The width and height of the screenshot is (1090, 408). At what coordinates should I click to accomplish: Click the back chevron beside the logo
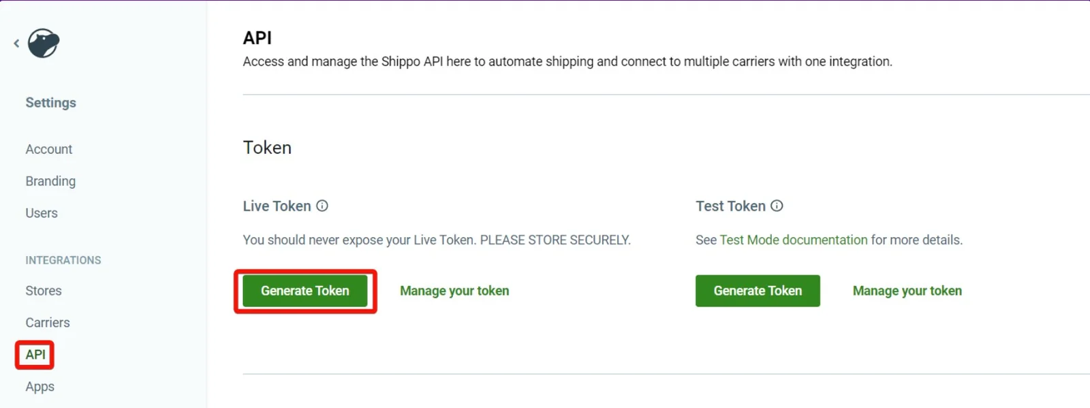coord(16,43)
